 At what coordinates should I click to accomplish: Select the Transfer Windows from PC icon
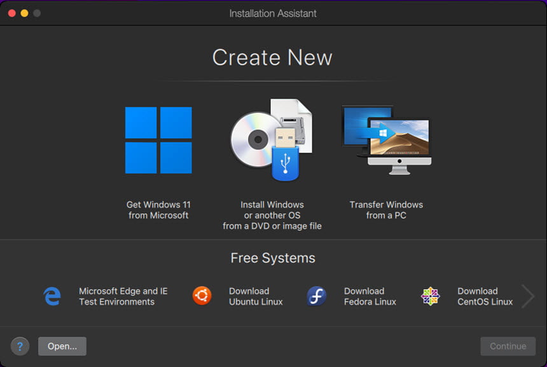pyautogui.click(x=387, y=140)
